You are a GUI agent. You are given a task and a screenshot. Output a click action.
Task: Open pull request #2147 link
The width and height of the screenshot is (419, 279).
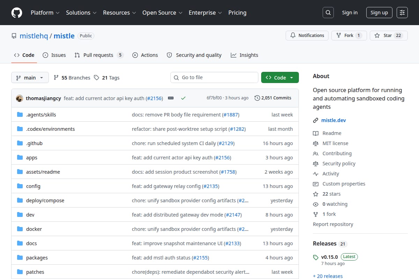click(x=233, y=215)
